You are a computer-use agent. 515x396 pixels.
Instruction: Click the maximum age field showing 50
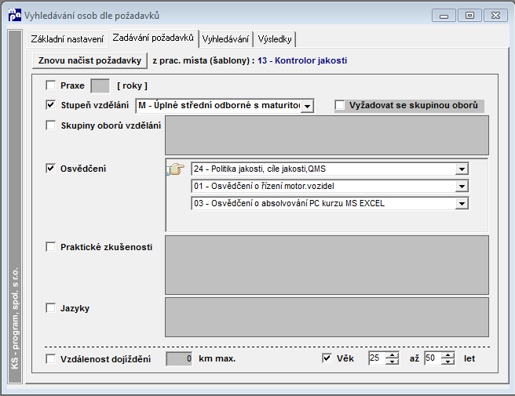433,358
